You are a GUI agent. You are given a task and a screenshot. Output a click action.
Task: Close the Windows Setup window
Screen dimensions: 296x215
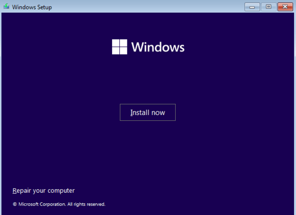[285, 7]
